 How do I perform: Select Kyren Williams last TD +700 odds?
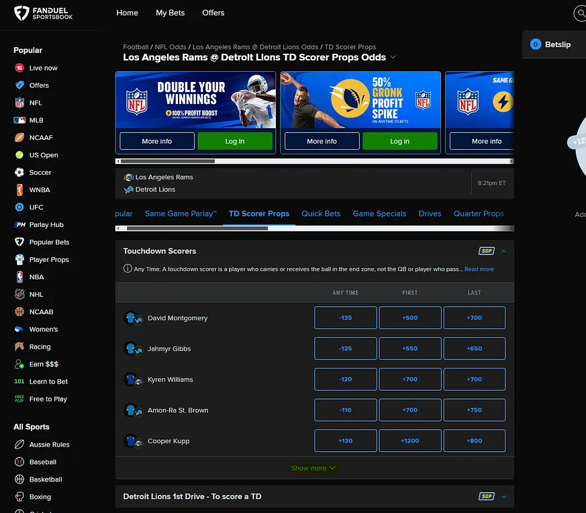[x=475, y=379]
